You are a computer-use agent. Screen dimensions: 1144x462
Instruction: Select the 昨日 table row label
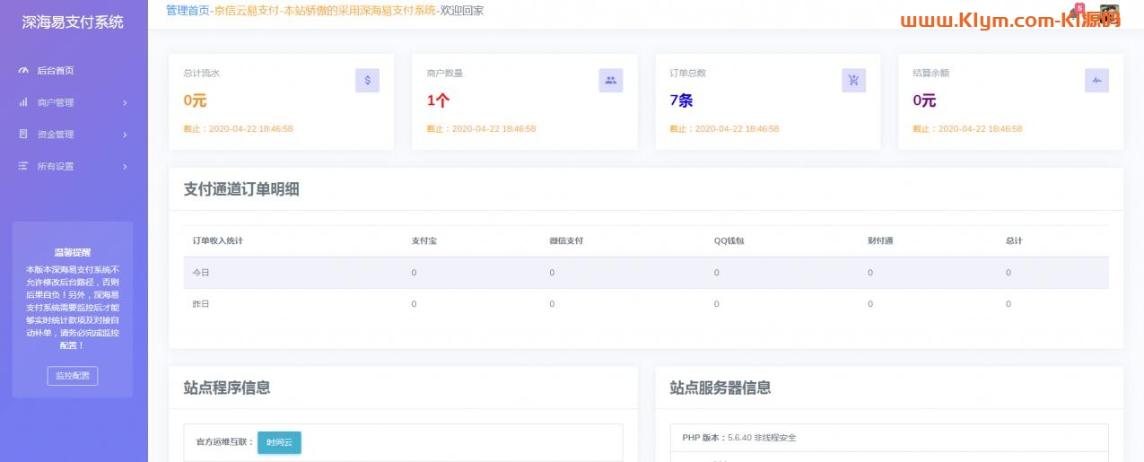click(x=201, y=304)
